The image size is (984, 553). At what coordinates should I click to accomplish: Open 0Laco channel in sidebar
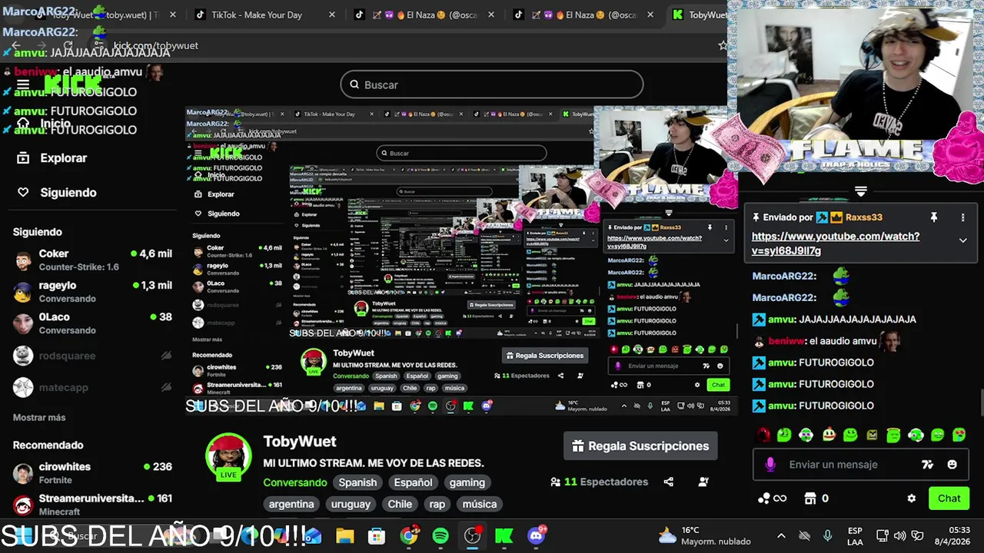(x=92, y=323)
